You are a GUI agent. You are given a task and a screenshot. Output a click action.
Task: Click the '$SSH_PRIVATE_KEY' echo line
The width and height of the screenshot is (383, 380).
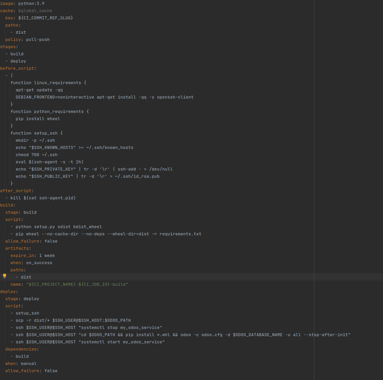(x=94, y=169)
